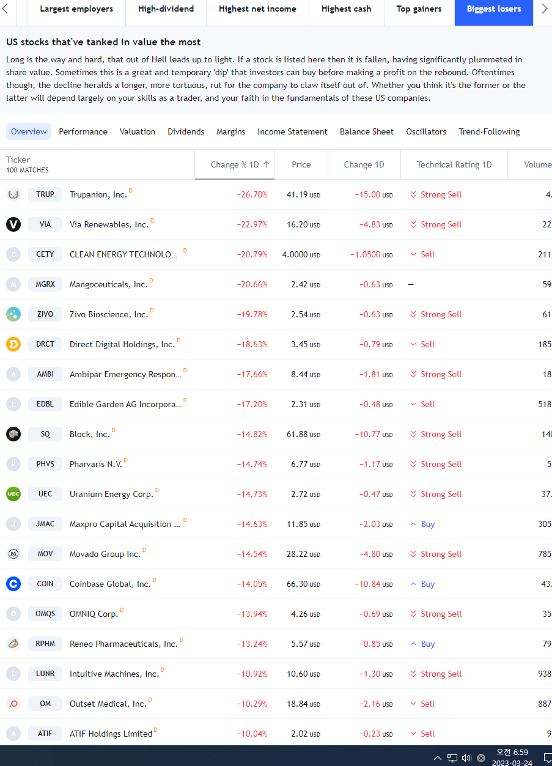Open the taskbar volume speaker icon
This screenshot has height=766, width=552.
(x=466, y=758)
